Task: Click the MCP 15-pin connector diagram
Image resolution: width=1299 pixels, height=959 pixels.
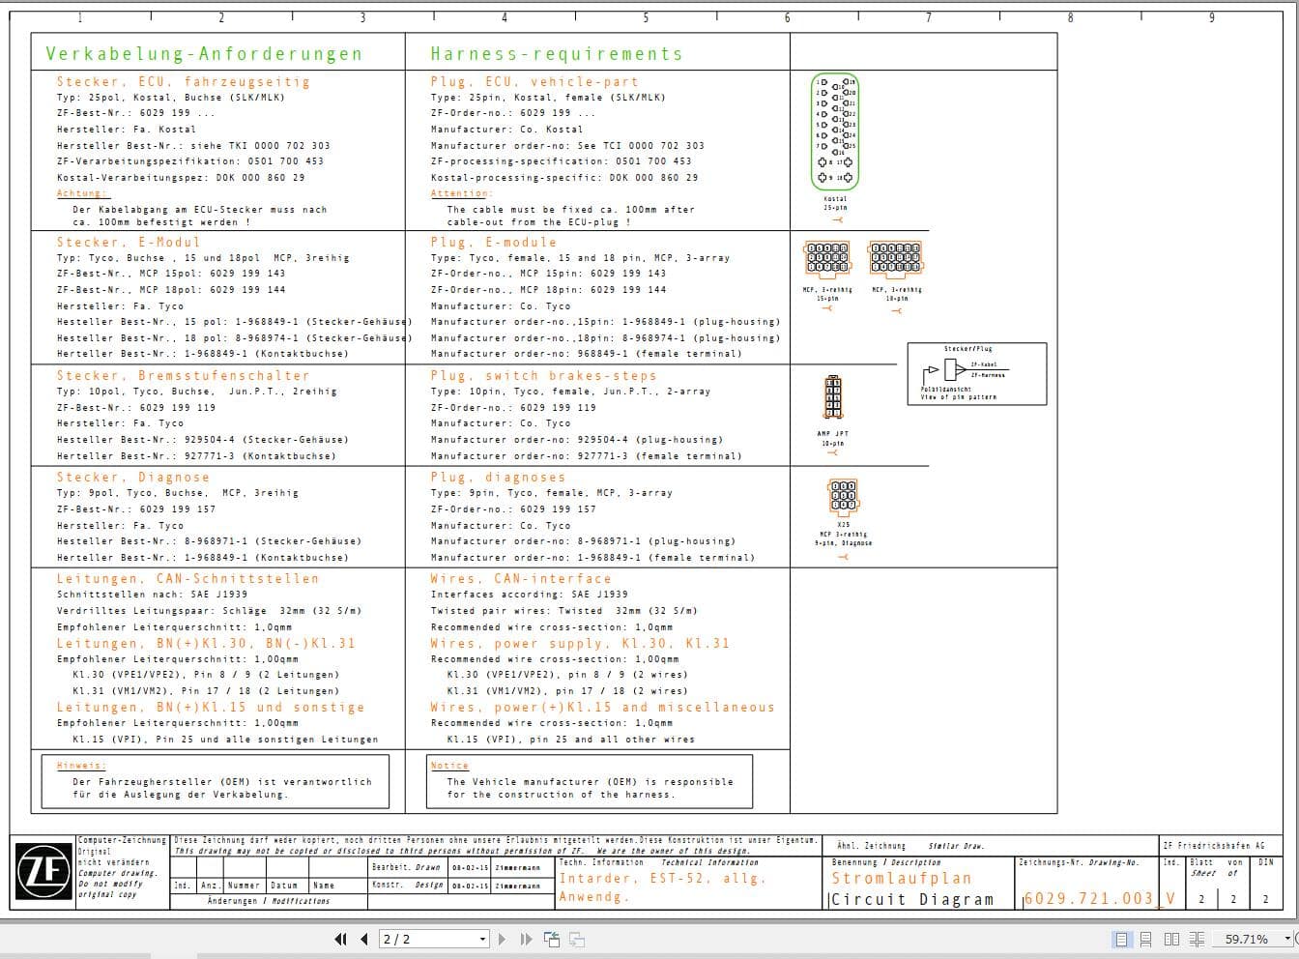Action: [x=826, y=260]
